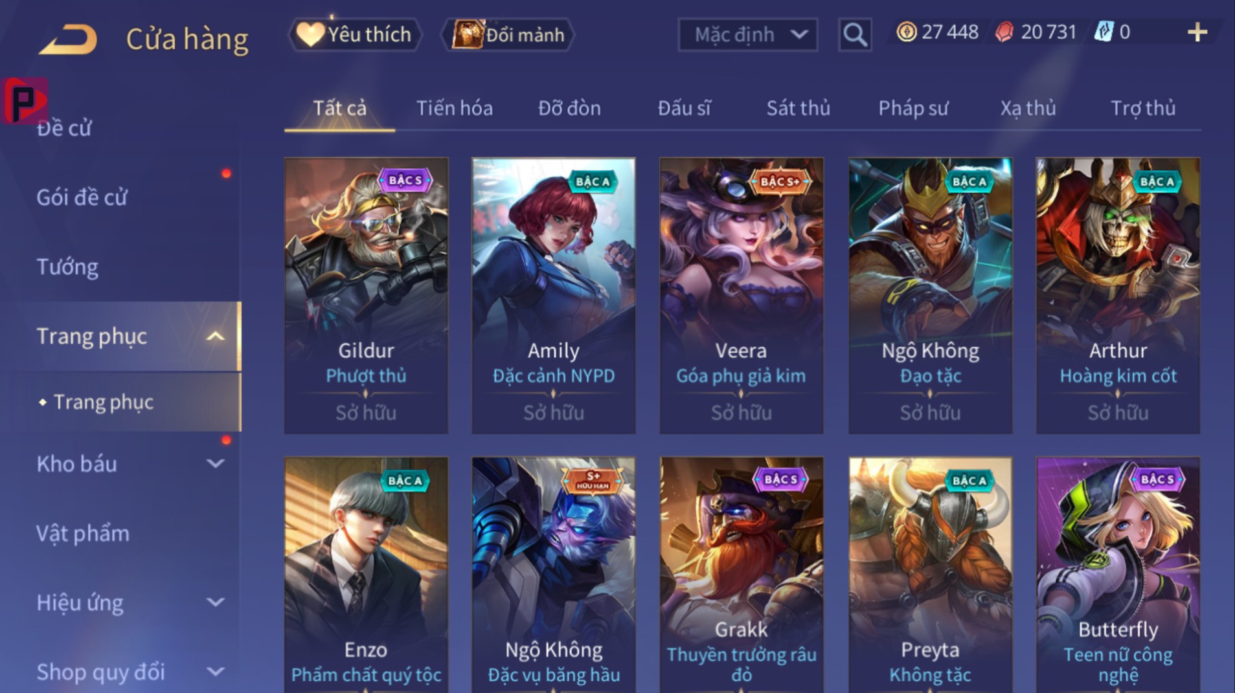Open Yêu thích favorites heart button
1235x693 pixels.
pyautogui.click(x=355, y=34)
